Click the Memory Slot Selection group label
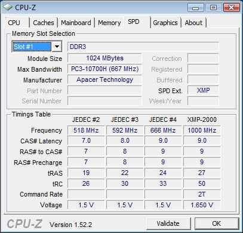Viewport: 243px width, 233px height. (x=44, y=33)
